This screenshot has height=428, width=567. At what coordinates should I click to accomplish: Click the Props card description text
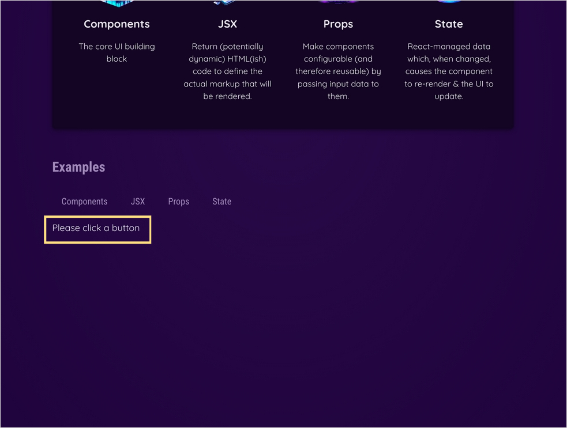click(x=338, y=71)
